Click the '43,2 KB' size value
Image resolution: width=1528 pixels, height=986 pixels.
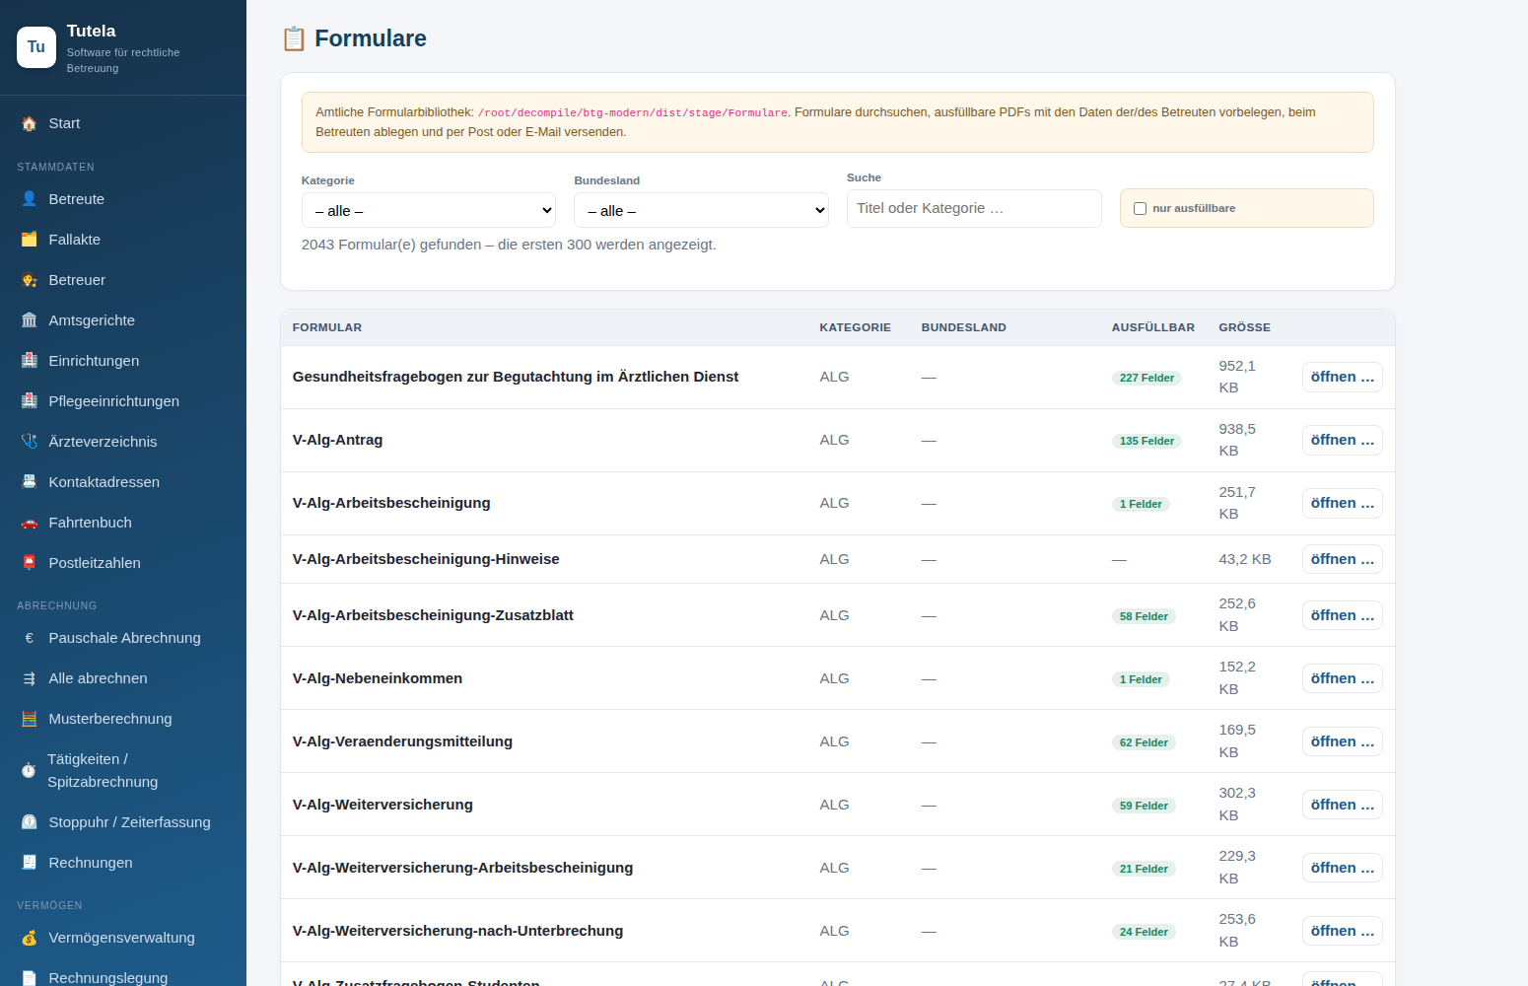tap(1245, 559)
